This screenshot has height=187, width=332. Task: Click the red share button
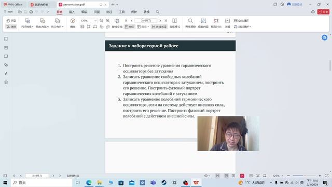tap(323, 12)
